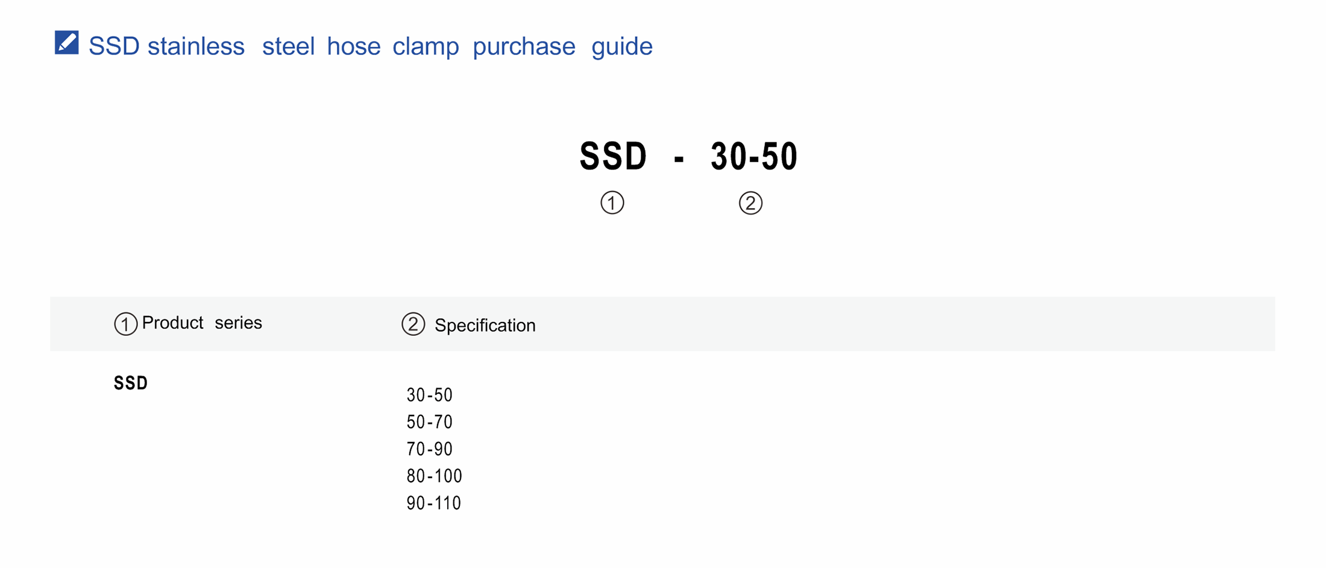
Task: Select the 90-110 specification
Action: 433,503
